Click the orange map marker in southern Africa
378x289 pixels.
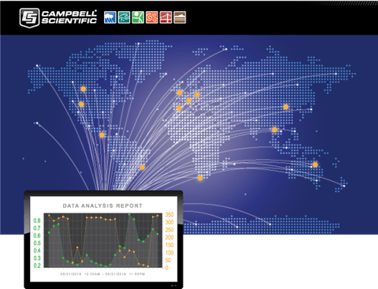pyautogui.click(x=200, y=178)
